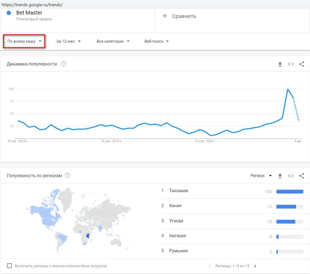The width and height of the screenshot is (310, 274).
Task: Share the regional popularity section
Action: point(301,176)
